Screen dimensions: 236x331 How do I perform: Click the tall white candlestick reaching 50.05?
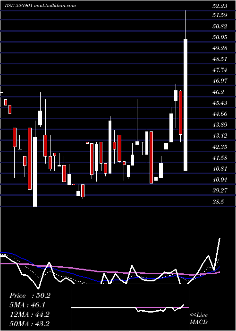click(185, 105)
